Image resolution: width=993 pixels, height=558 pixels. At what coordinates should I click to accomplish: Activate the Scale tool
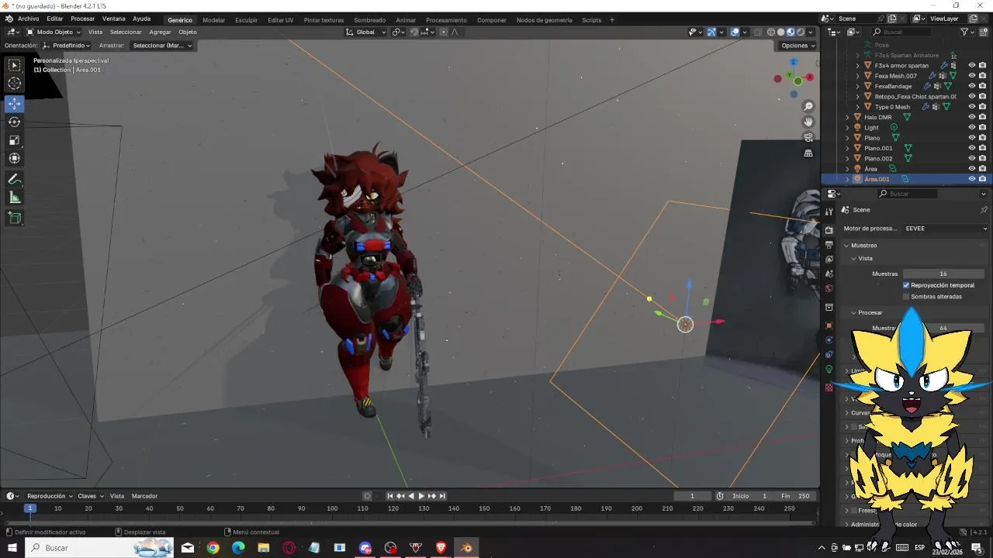15,140
